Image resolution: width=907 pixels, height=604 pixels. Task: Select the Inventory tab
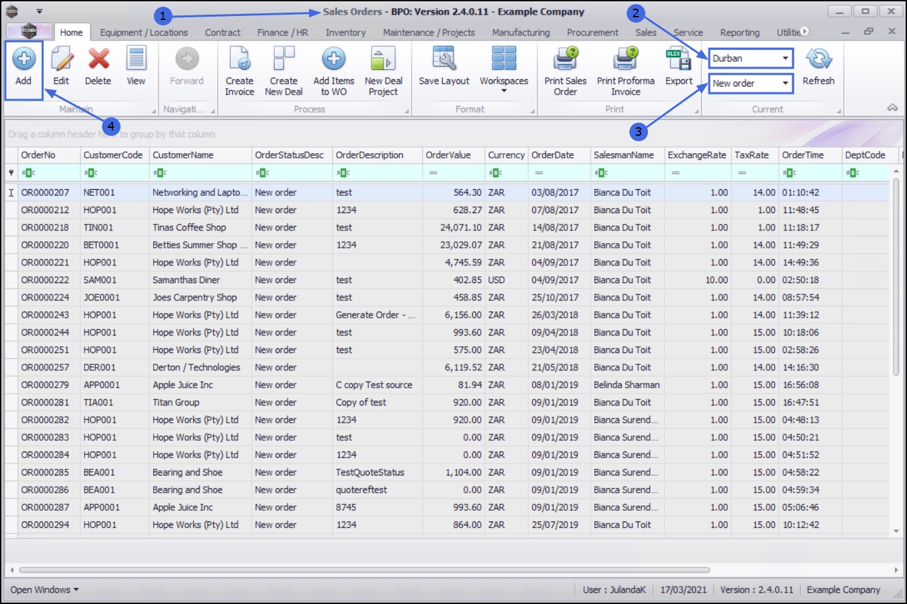click(x=346, y=33)
